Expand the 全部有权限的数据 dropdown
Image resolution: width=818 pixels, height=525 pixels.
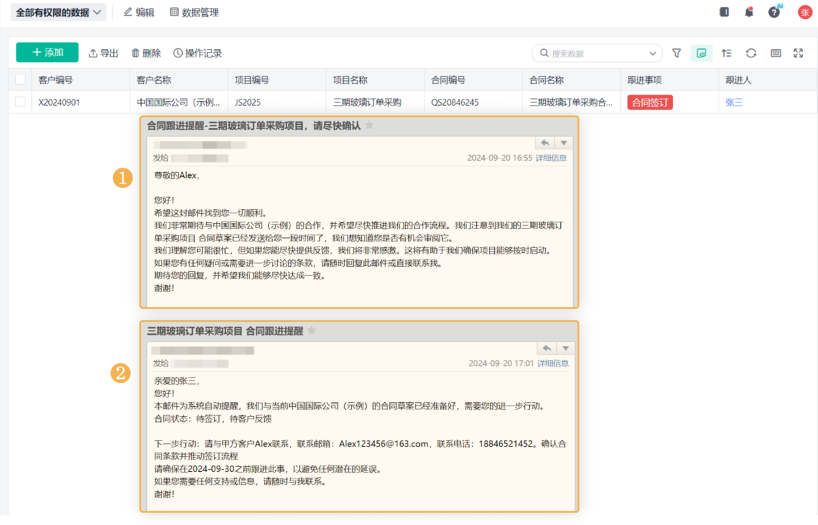coord(59,12)
